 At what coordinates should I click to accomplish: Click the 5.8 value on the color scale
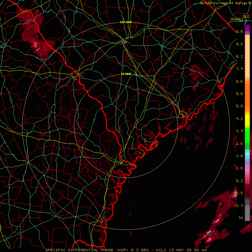(239, 94)
